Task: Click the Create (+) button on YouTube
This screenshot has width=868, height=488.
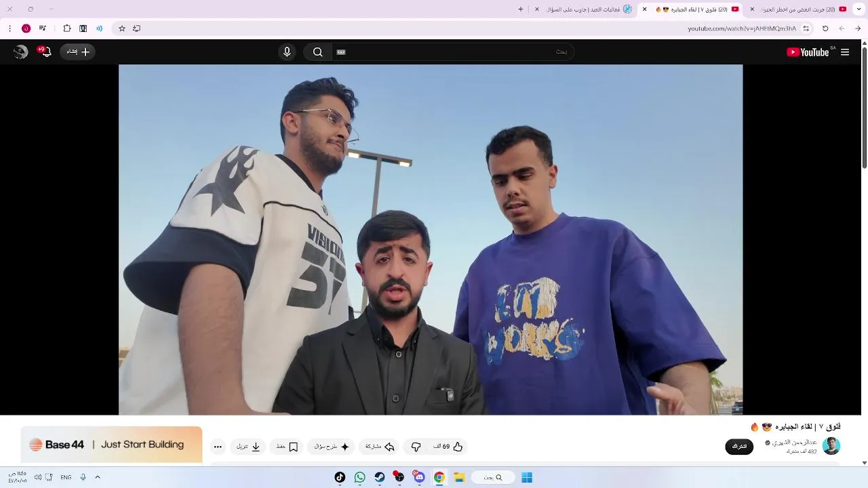Action: coord(77,52)
